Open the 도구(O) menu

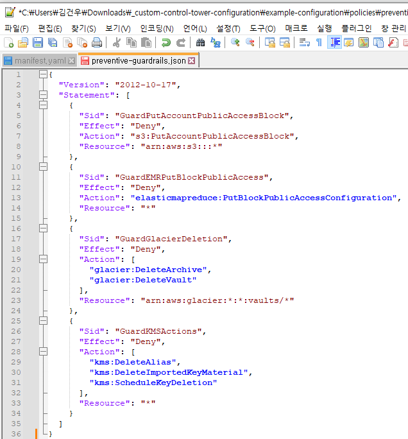pos(262,28)
